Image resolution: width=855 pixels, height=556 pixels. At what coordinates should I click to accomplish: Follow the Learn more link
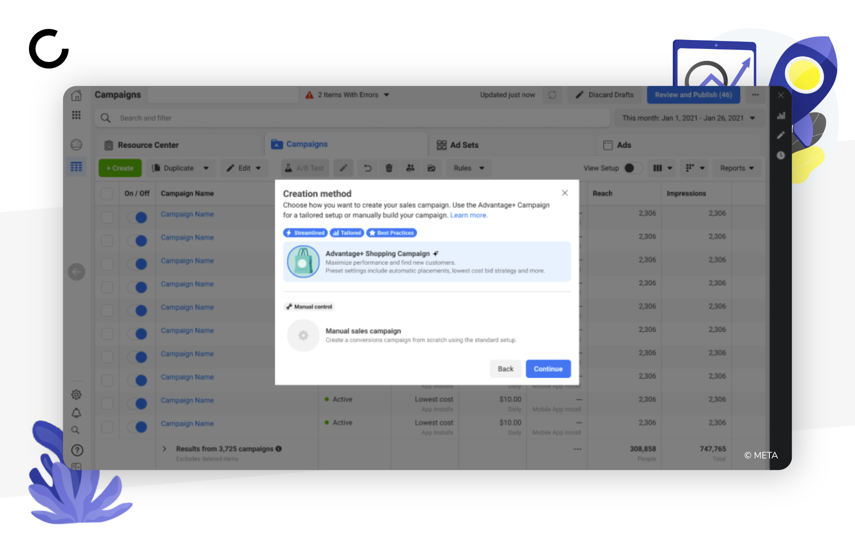[x=468, y=215]
